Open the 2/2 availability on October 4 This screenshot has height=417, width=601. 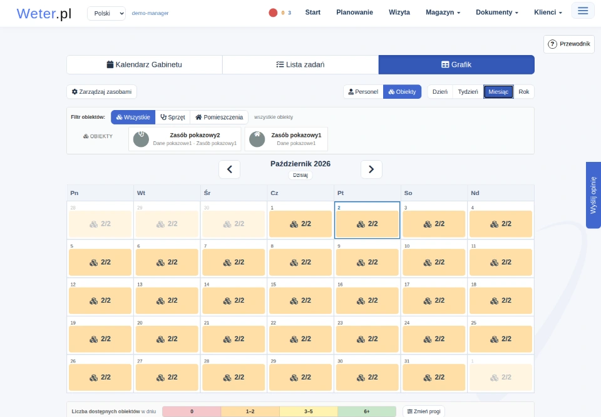pyautogui.click(x=501, y=224)
